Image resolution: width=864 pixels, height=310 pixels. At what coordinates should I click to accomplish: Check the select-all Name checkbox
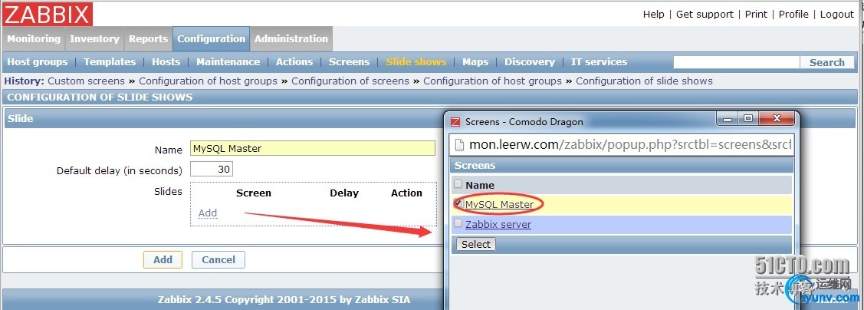pos(458,184)
